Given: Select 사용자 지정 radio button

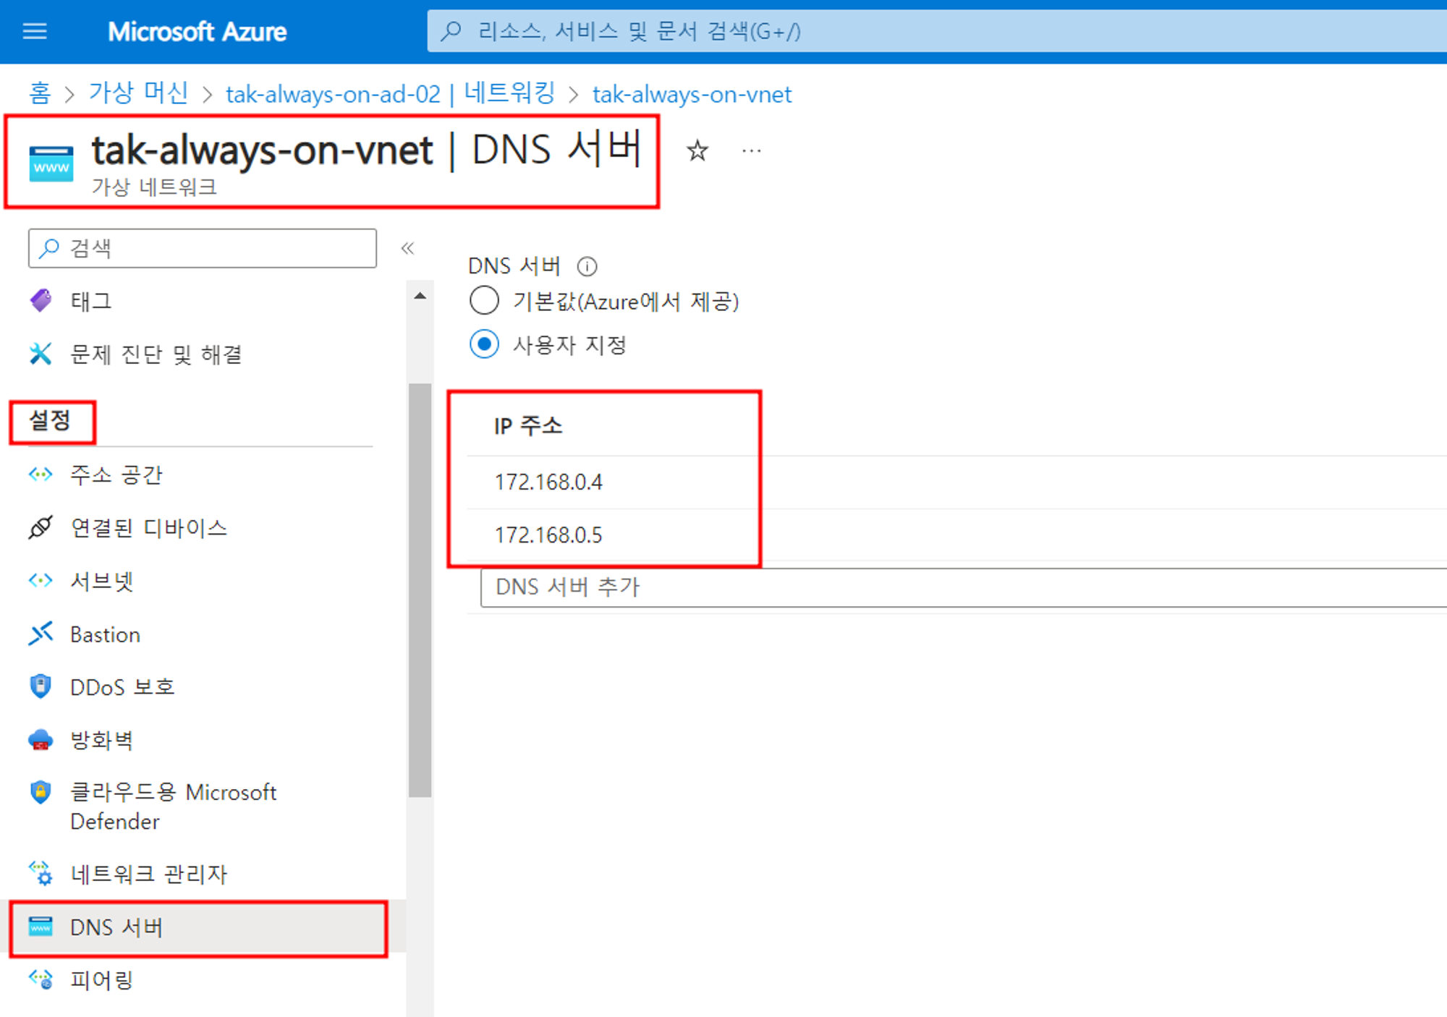Looking at the screenshot, I should (484, 344).
